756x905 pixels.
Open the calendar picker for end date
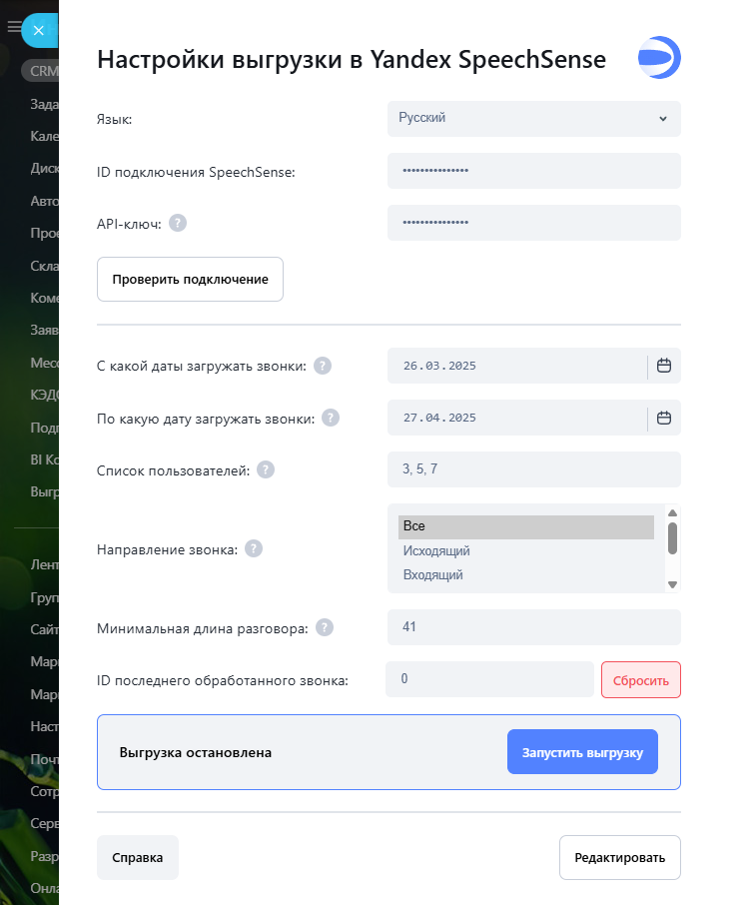[x=664, y=418]
